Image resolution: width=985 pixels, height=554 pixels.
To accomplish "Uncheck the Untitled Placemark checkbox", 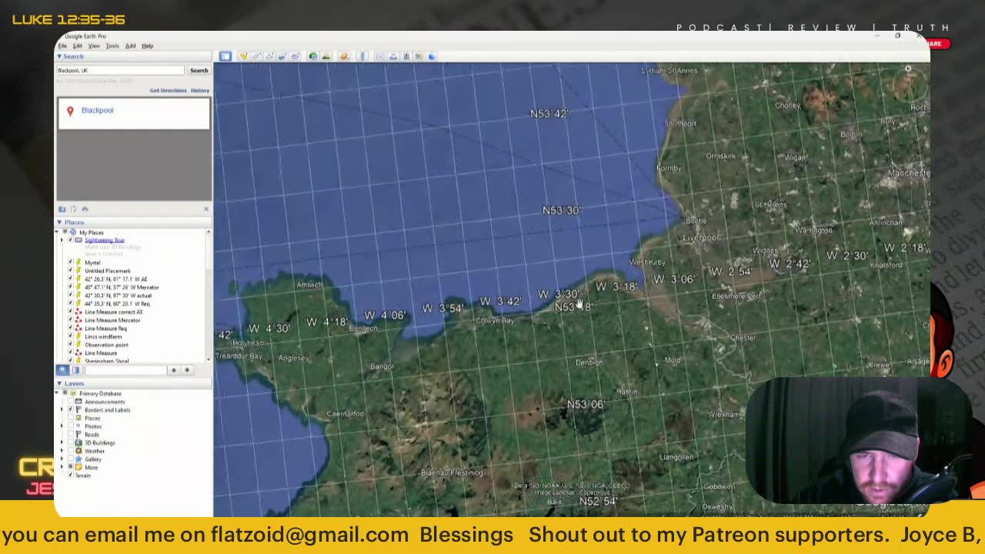I will pyautogui.click(x=70, y=271).
